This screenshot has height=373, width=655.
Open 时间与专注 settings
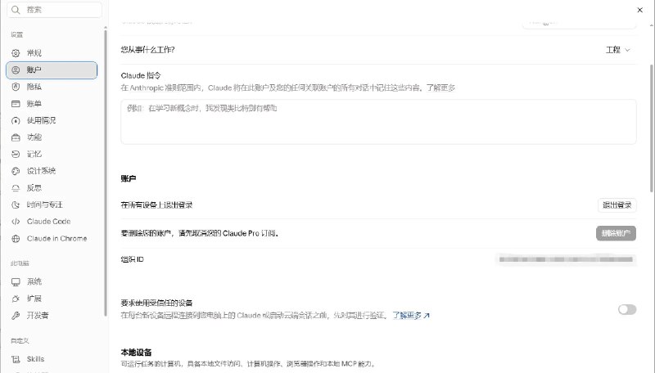(x=52, y=204)
